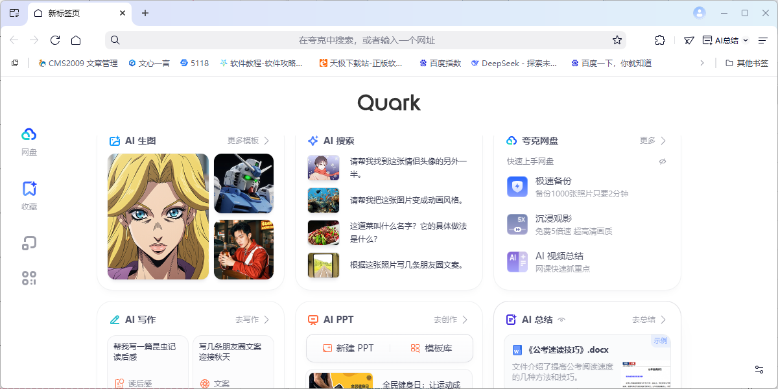This screenshot has height=389, width=778.
Task: Hide the 快速上手网盘 section with eye icon
Action: point(663,161)
